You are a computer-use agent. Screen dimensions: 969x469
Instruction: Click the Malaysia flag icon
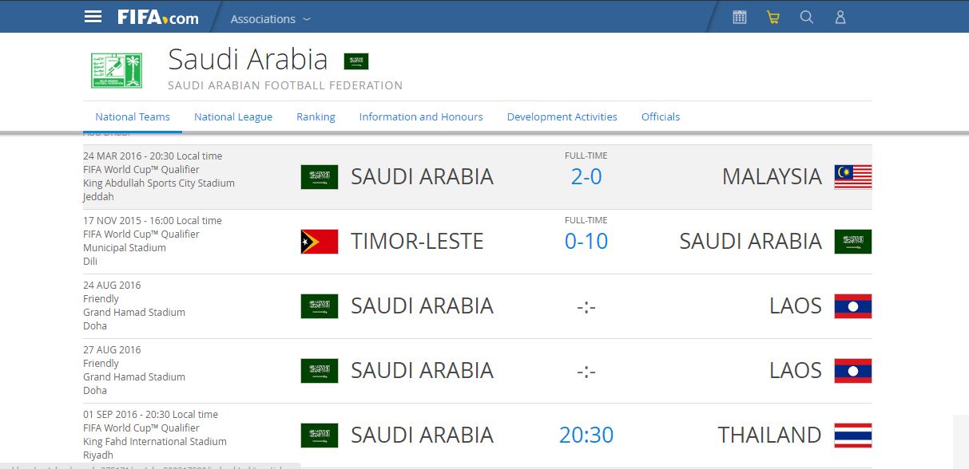(853, 177)
